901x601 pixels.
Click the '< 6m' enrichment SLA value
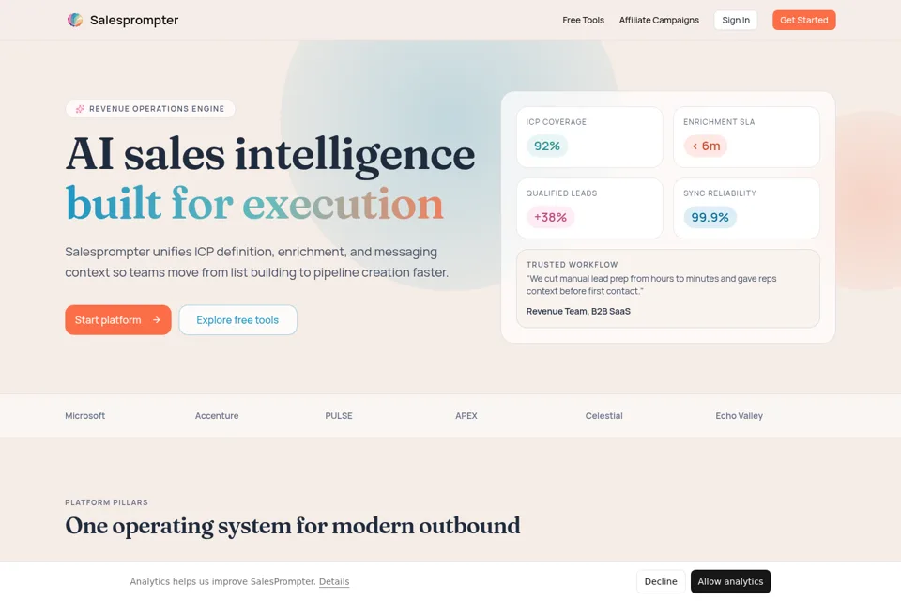pyautogui.click(x=706, y=146)
